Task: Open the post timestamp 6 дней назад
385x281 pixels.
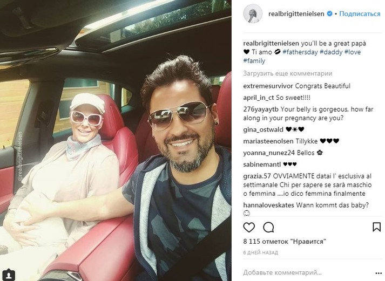Action: point(260,252)
